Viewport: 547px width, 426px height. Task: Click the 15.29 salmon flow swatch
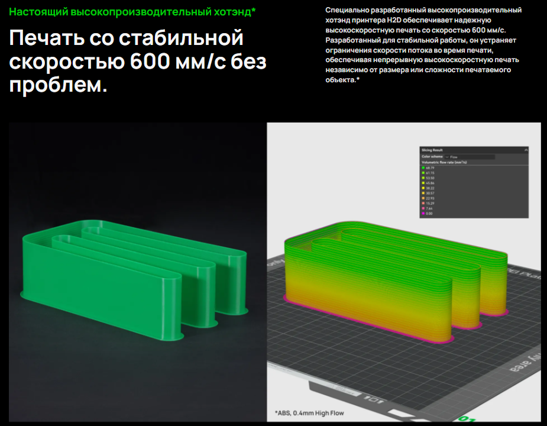(423, 203)
